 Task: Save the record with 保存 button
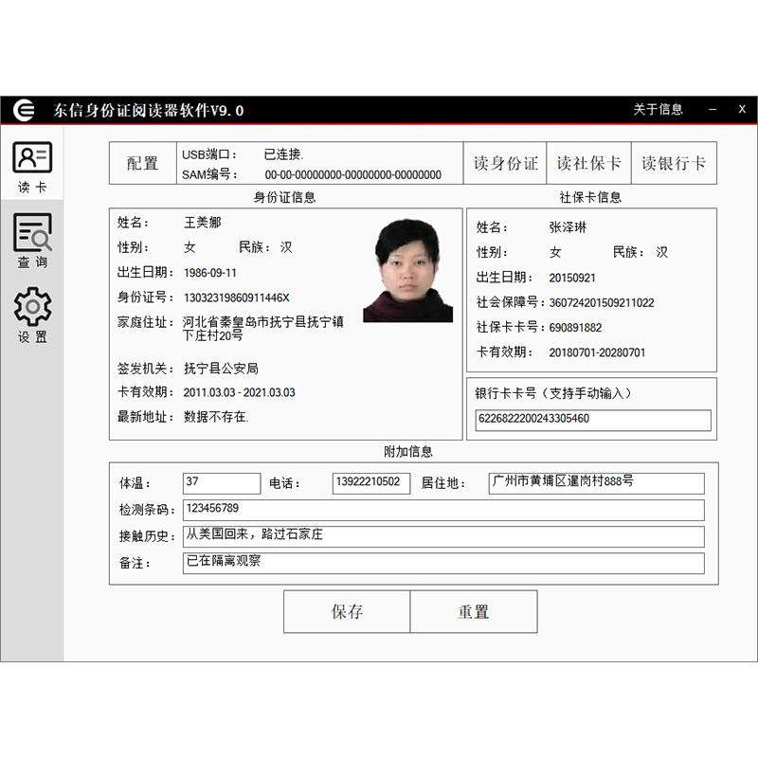pos(345,611)
